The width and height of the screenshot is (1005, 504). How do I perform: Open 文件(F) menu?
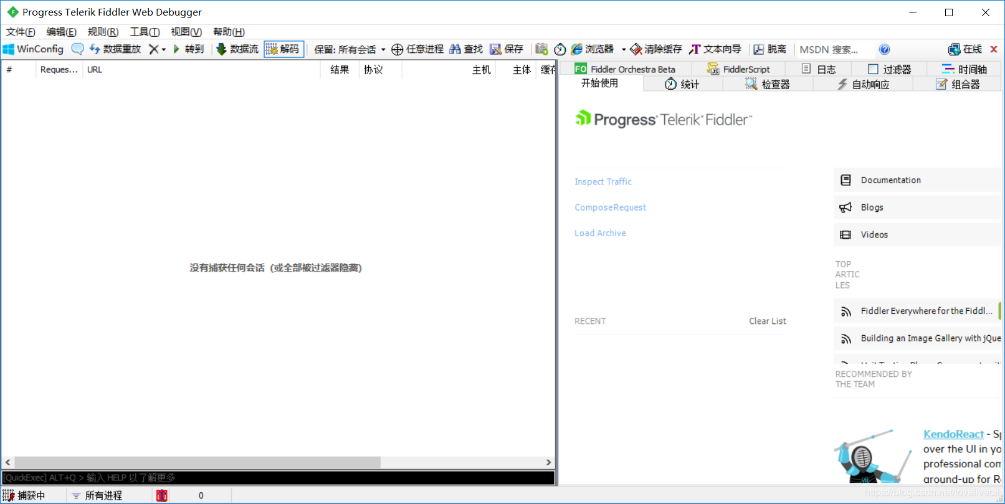[x=21, y=32]
